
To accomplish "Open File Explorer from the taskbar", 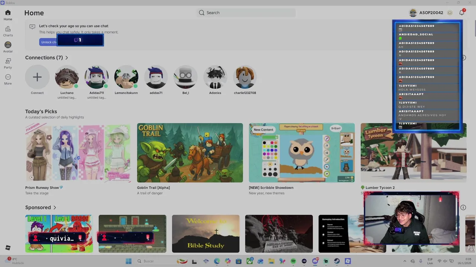I will click(271, 261).
